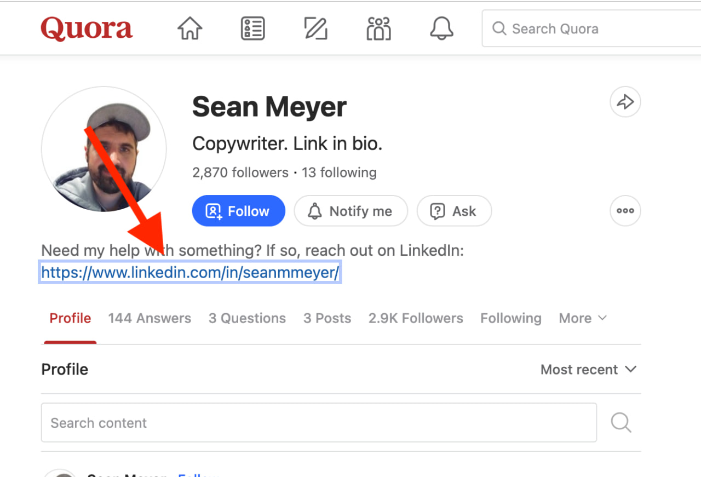Click into the Search Quora field
701x477 pixels.
pos(591,28)
